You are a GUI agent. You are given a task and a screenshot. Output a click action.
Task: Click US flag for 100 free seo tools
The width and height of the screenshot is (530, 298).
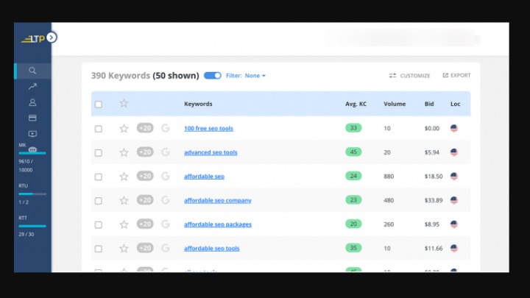pyautogui.click(x=454, y=128)
